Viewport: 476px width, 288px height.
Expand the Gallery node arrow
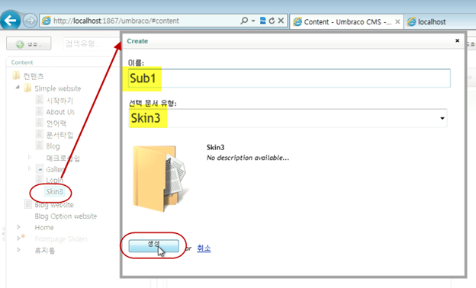[x=30, y=168]
